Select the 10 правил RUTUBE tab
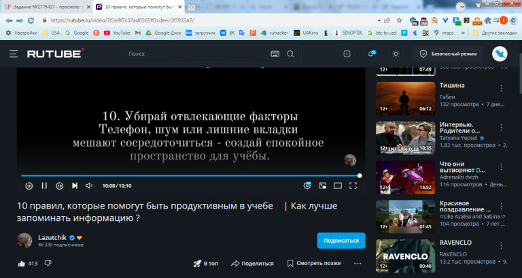The width and height of the screenshot is (522, 278). coord(139,7)
